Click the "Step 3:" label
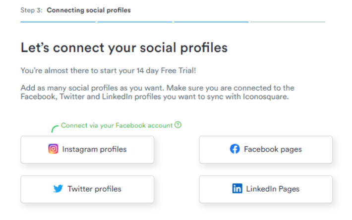 pos(31,10)
